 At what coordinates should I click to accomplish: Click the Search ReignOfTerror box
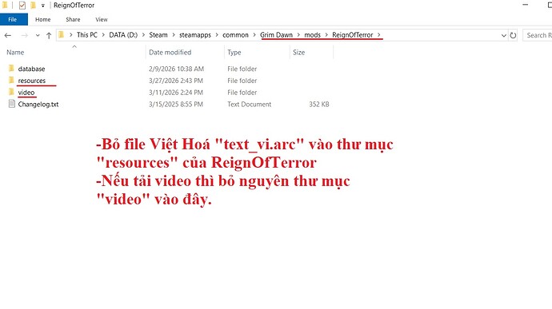[x=538, y=35]
